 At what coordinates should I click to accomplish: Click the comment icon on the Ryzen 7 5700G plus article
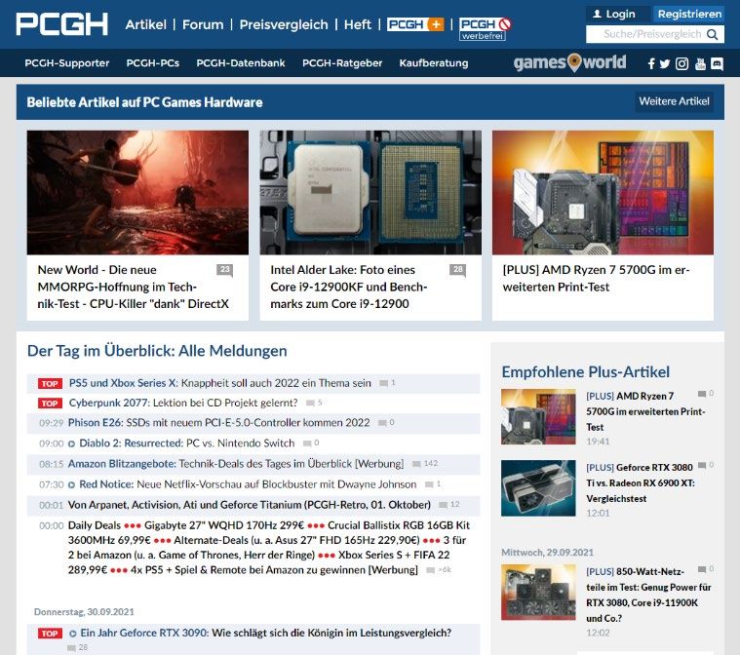pyautogui.click(x=702, y=394)
